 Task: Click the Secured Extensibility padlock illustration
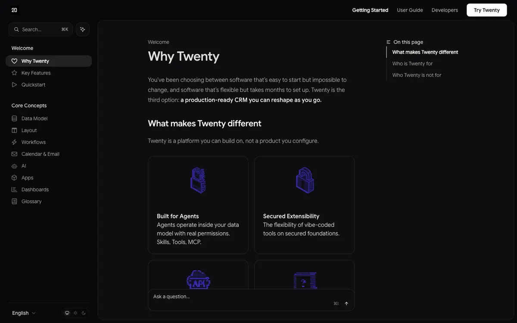(x=305, y=180)
